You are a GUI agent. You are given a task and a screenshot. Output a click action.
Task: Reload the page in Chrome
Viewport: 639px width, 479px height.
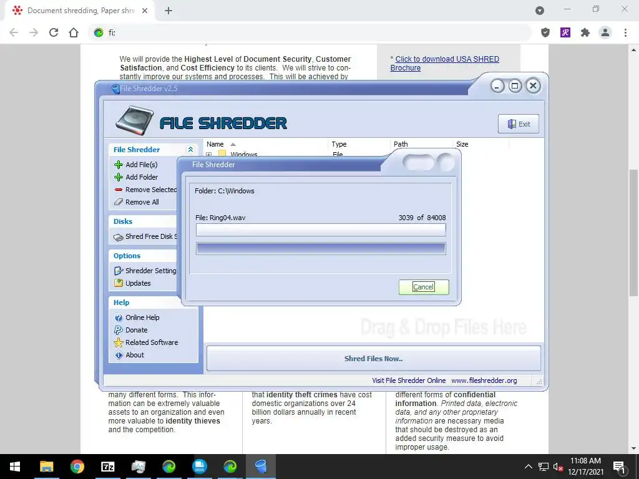coord(54,32)
